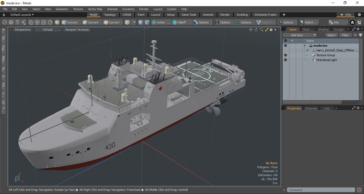Click the Command input field
The height and width of the screenshot is (194, 364).
tap(321, 190)
